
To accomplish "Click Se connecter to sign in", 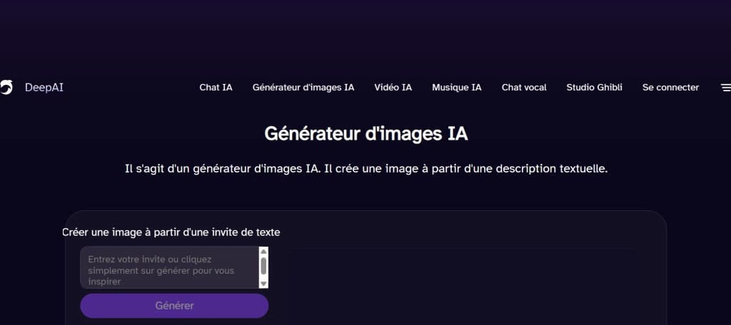I will pos(670,88).
